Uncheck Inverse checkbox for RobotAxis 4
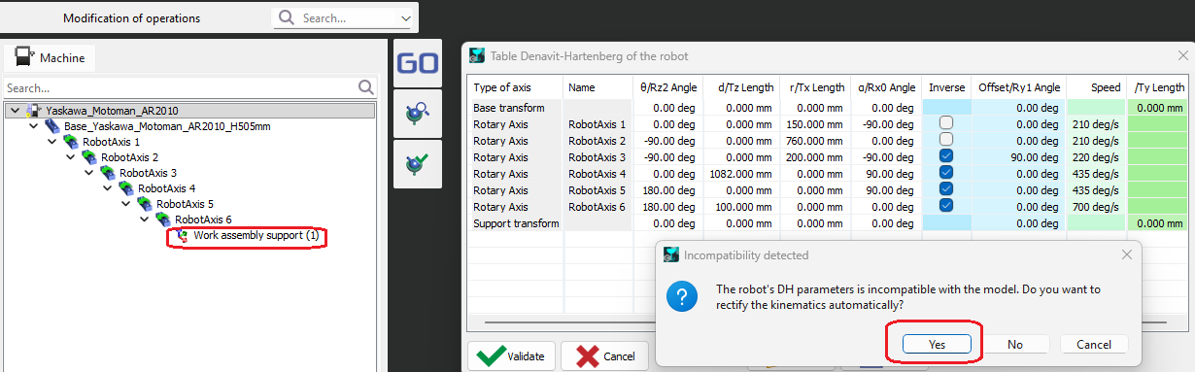 click(946, 174)
